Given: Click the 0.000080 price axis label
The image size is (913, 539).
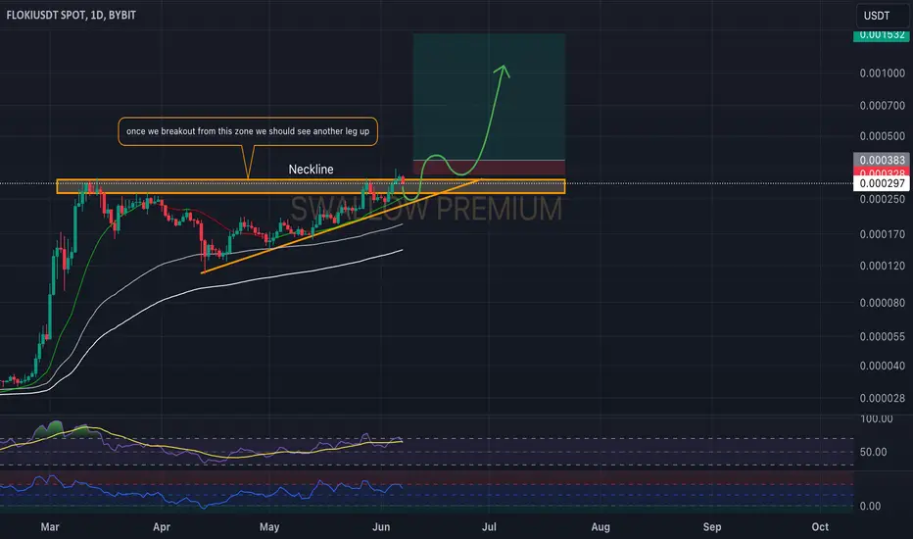Looking at the screenshot, I should tap(882, 303).
